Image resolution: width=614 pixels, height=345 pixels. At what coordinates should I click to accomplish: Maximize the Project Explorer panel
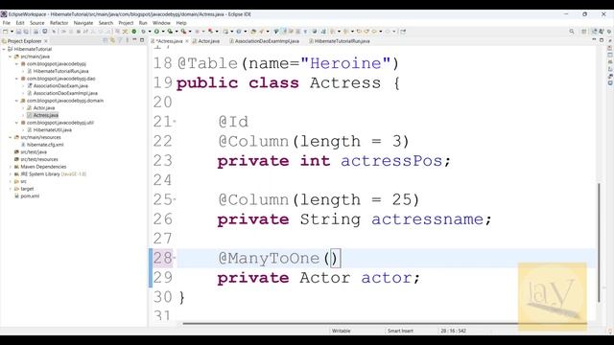pyautogui.click(x=142, y=40)
